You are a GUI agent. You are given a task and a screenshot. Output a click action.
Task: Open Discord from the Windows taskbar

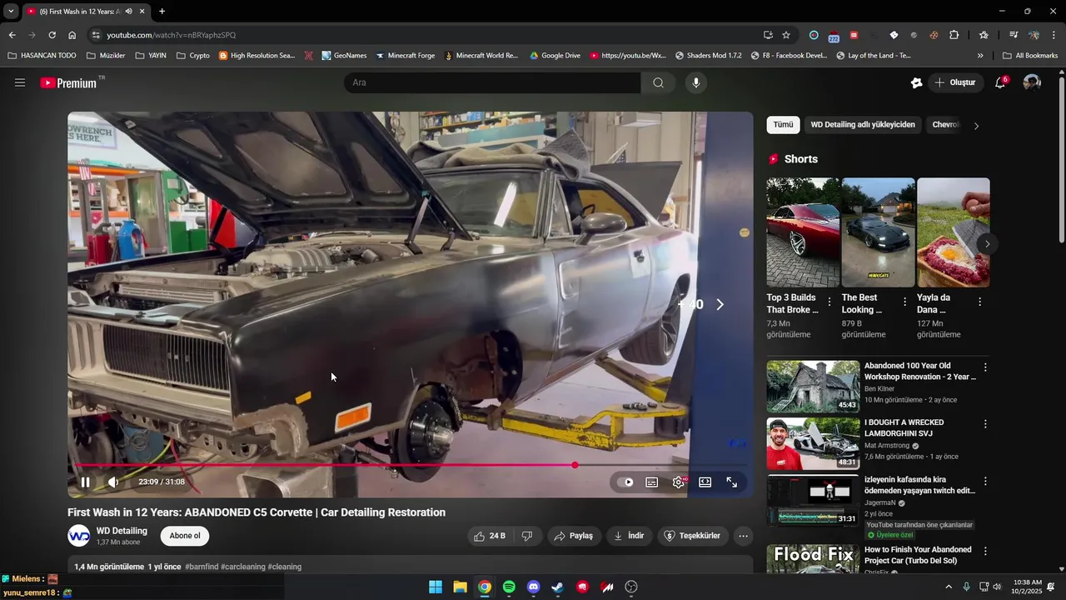pos(533,587)
